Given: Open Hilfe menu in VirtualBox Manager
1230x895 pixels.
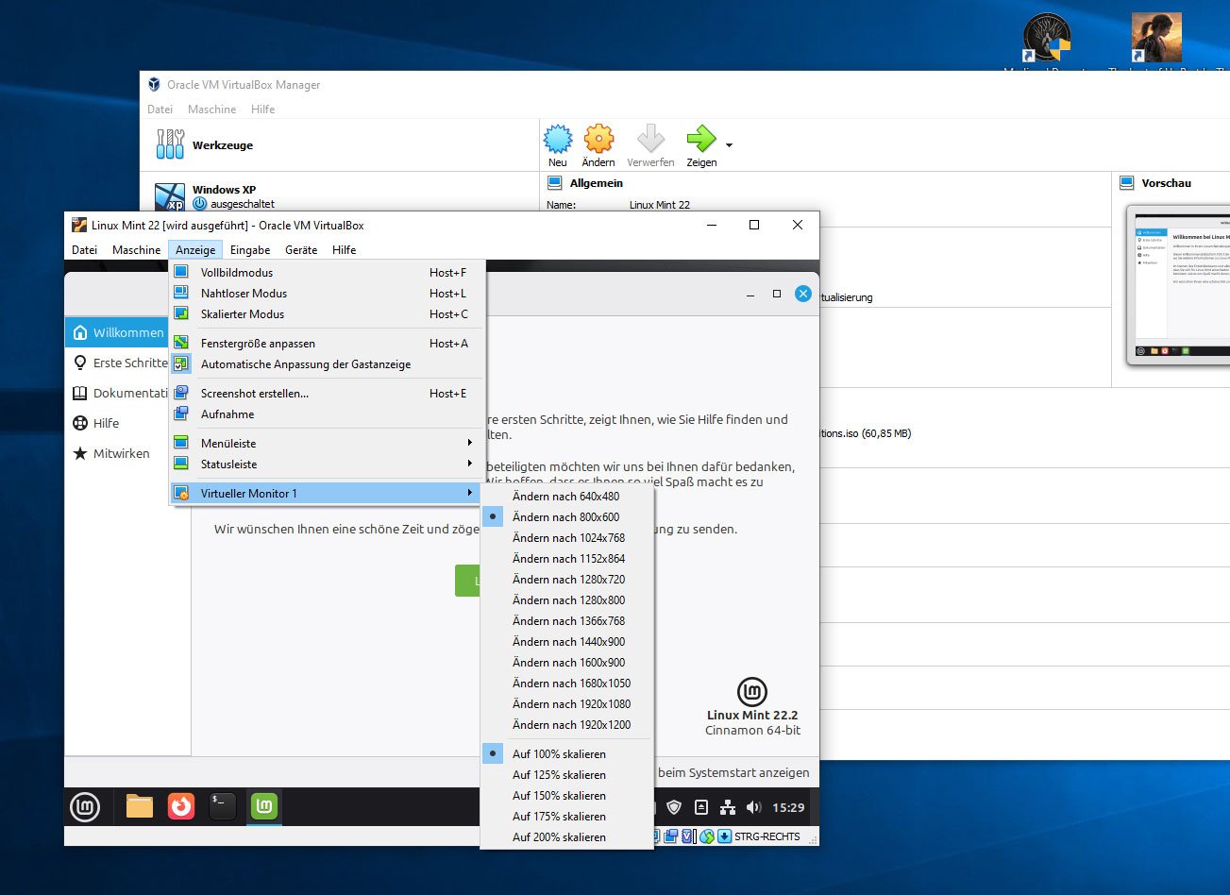Looking at the screenshot, I should [x=262, y=110].
